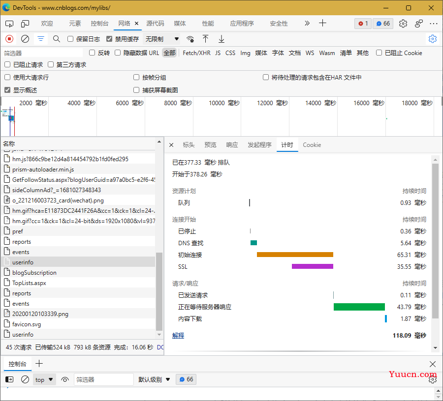
Task: Click the live expression eye icon
Action: pyautogui.click(x=65, y=379)
